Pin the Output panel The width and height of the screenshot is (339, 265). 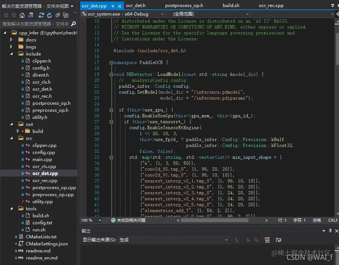pos(330,231)
